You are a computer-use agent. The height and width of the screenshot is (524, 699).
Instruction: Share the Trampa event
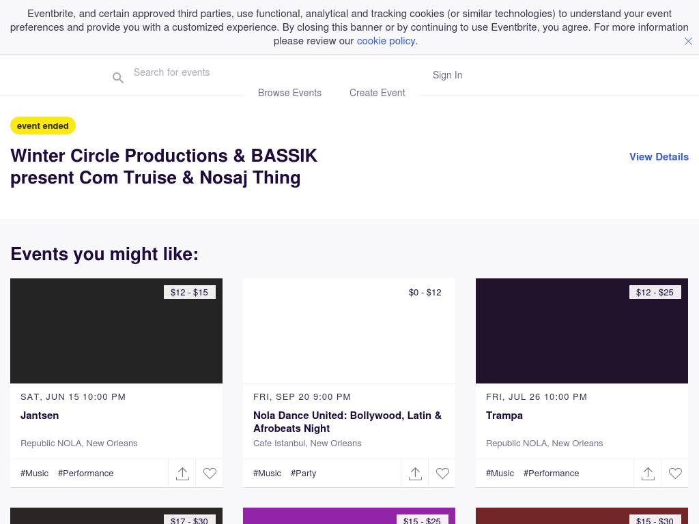point(648,474)
